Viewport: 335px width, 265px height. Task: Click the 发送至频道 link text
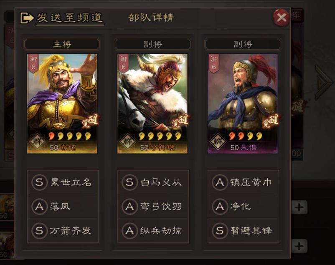pyautogui.click(x=70, y=18)
